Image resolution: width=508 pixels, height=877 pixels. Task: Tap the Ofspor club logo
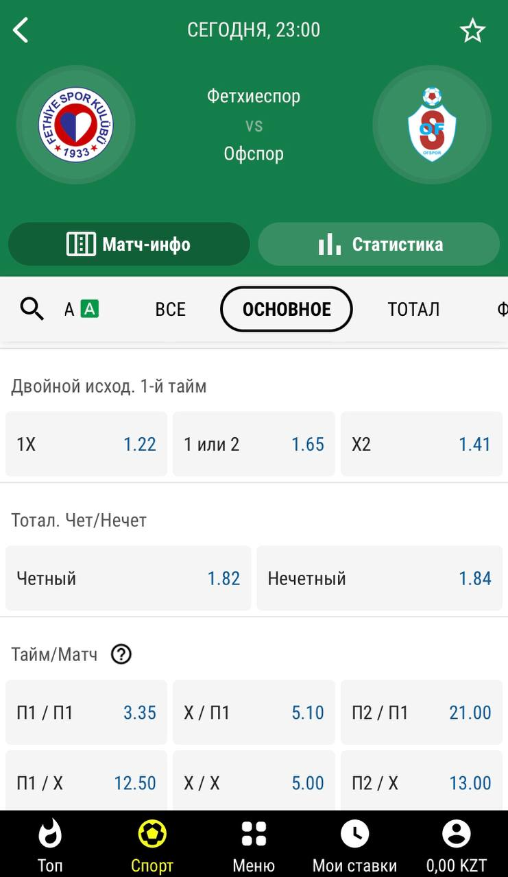432,125
